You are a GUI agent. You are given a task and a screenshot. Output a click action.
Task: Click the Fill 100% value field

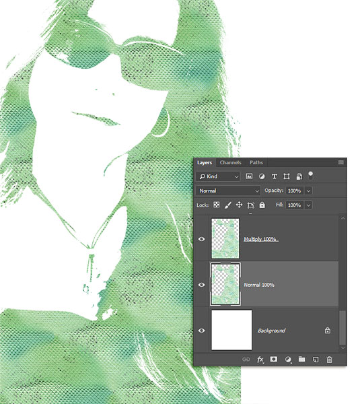[x=295, y=205]
